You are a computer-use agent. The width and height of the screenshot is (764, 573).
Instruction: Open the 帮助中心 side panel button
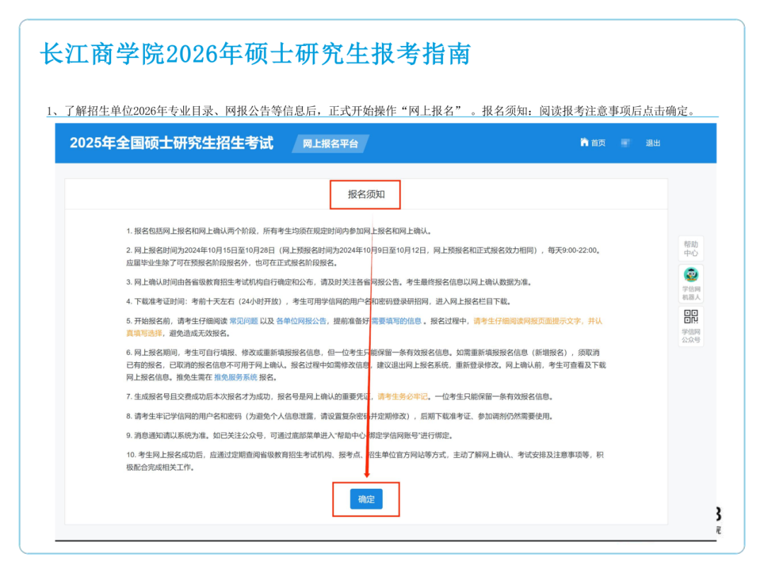pyautogui.click(x=690, y=249)
